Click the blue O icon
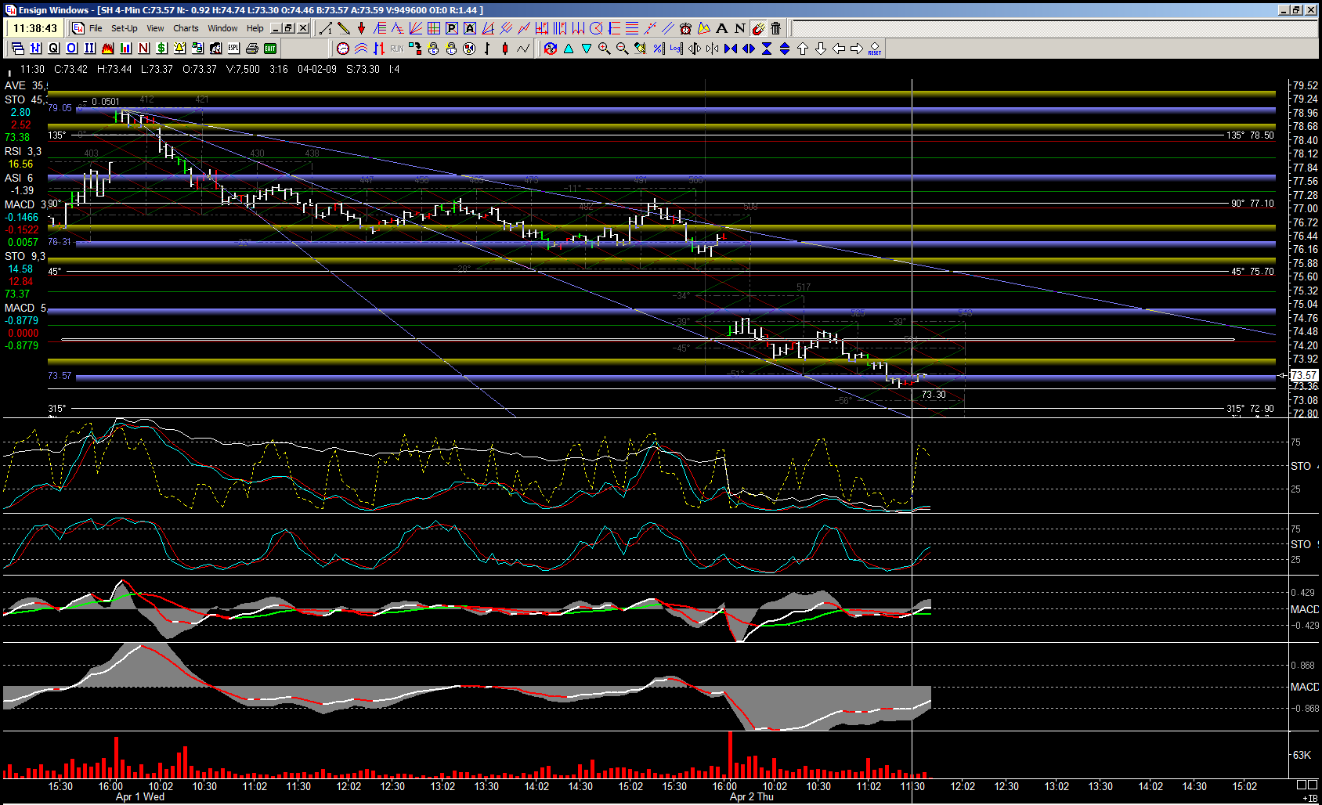Image resolution: width=1322 pixels, height=805 pixels. pyautogui.click(x=71, y=49)
